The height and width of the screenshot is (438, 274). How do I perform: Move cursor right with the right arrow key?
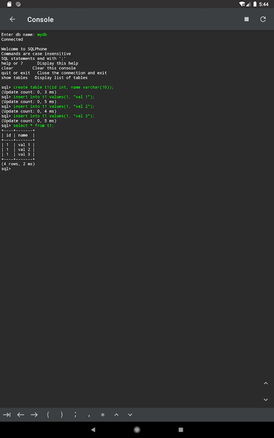pos(34,415)
